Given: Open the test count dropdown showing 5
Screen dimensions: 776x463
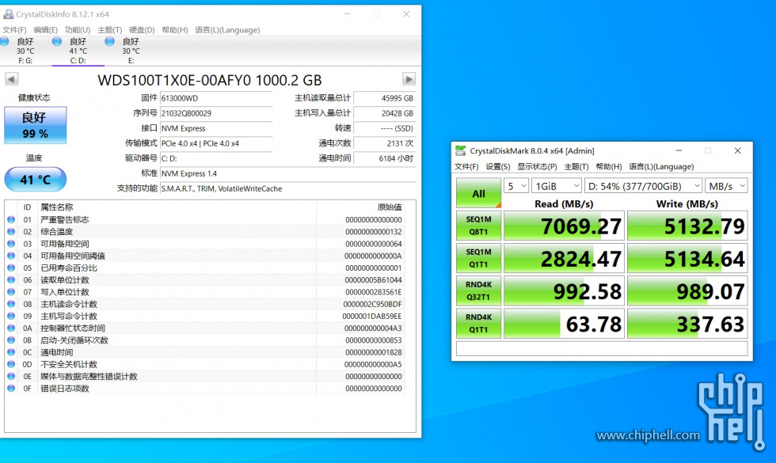Looking at the screenshot, I should 516,186.
